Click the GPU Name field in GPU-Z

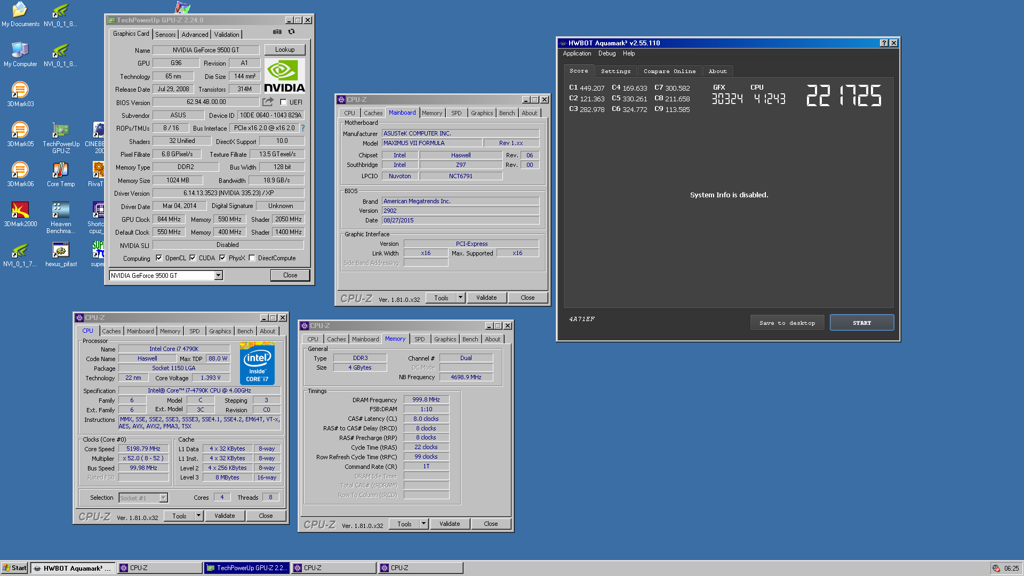click(x=206, y=50)
